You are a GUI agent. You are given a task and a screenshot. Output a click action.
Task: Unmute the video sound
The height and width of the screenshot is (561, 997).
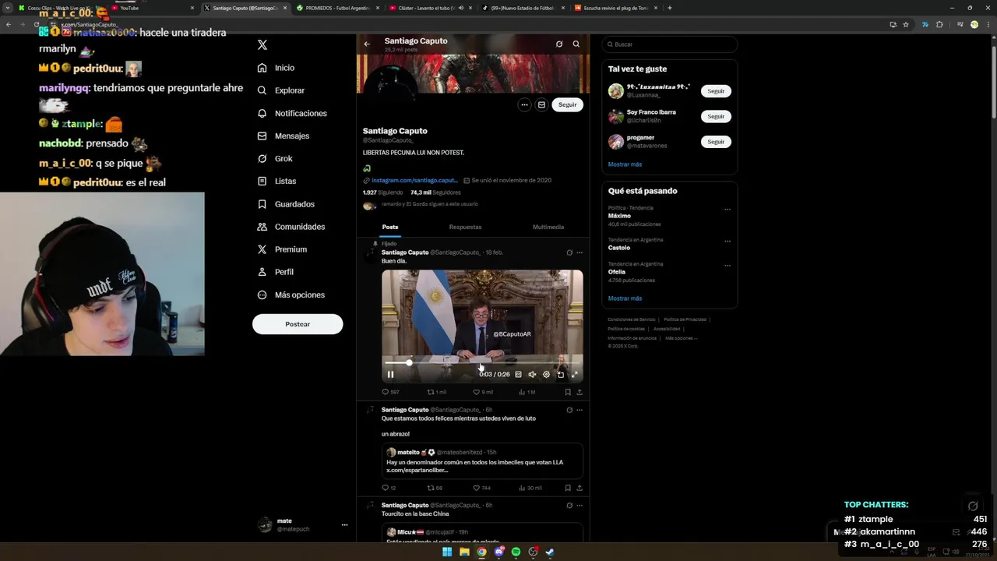532,374
